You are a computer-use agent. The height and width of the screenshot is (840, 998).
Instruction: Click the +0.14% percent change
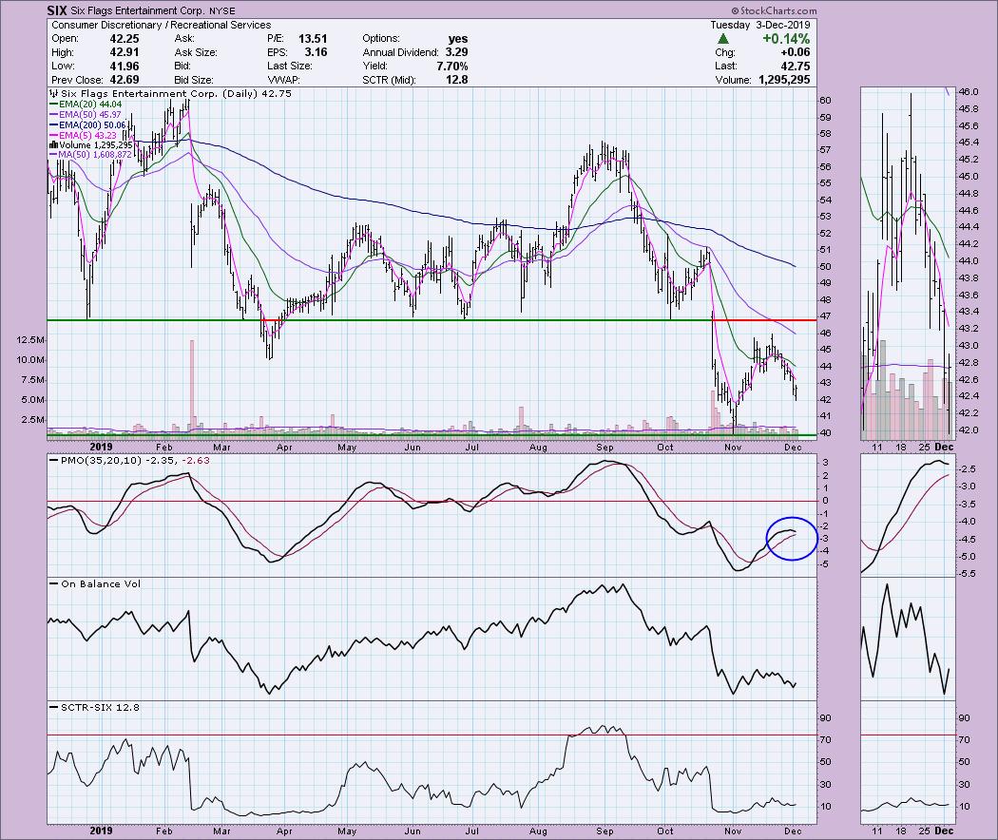(786, 39)
